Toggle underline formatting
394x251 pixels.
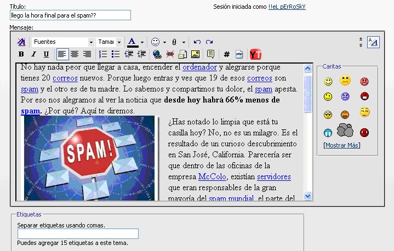click(46, 54)
